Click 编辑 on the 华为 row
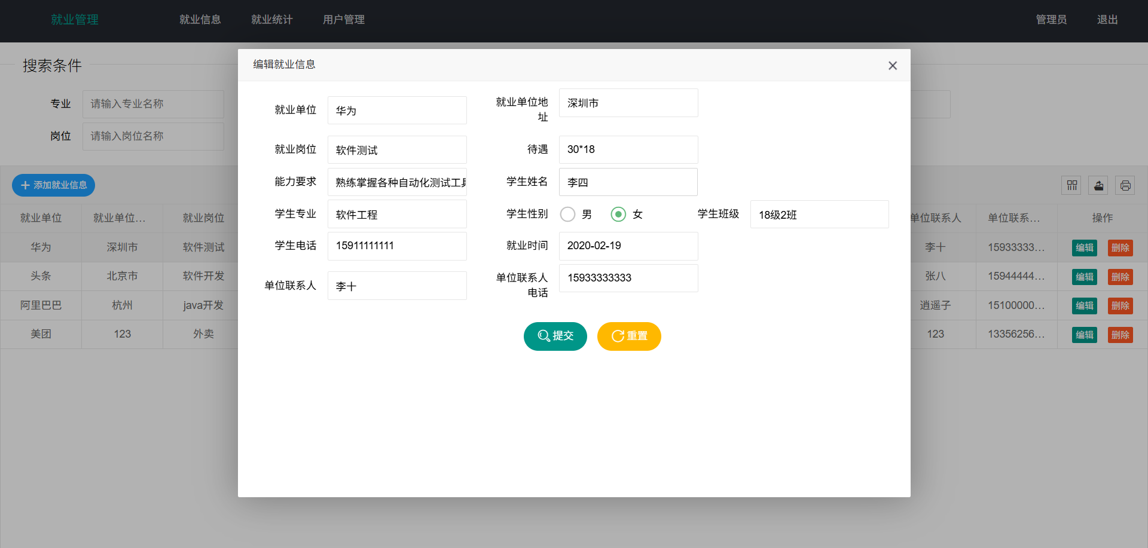The image size is (1148, 548). coord(1084,247)
